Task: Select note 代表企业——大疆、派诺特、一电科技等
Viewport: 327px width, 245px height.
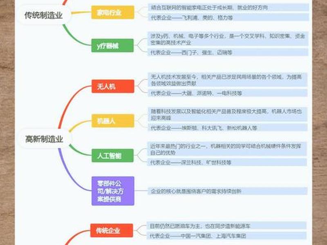Action: tap(228, 93)
